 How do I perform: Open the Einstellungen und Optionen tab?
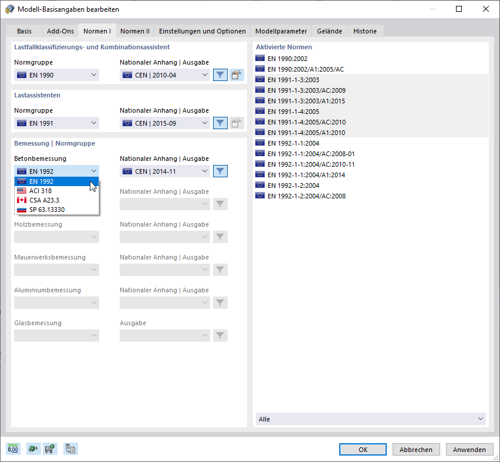click(202, 31)
